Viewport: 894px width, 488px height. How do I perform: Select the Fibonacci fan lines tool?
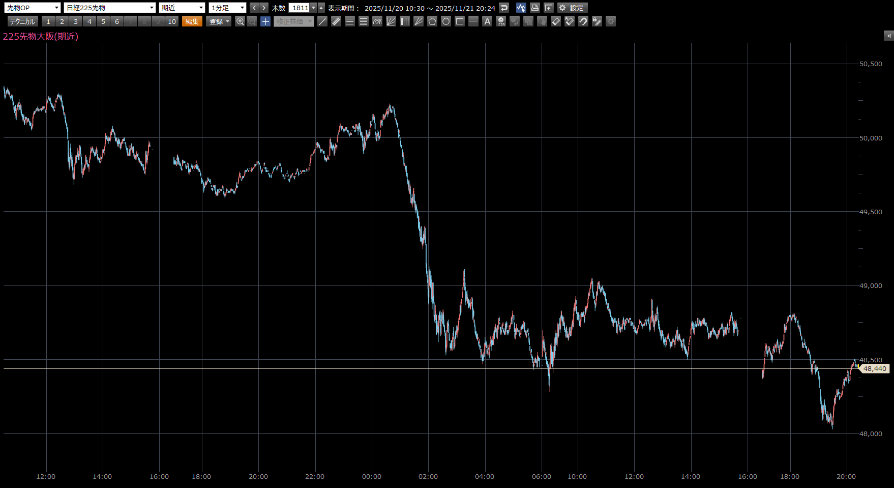click(391, 21)
